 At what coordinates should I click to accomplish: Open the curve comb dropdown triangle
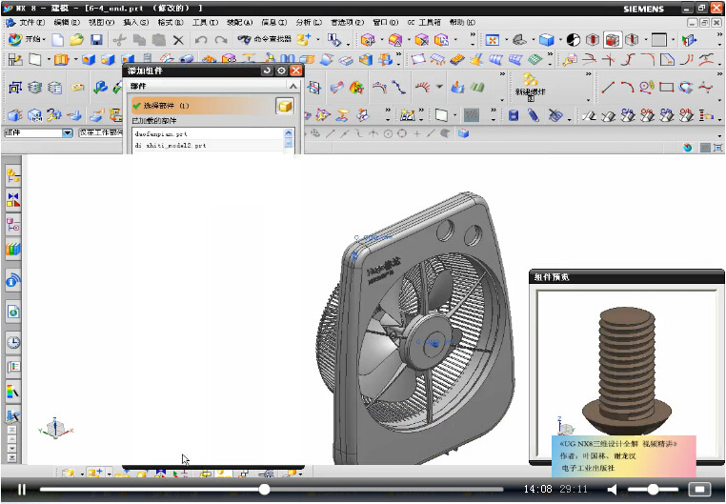(439, 87)
